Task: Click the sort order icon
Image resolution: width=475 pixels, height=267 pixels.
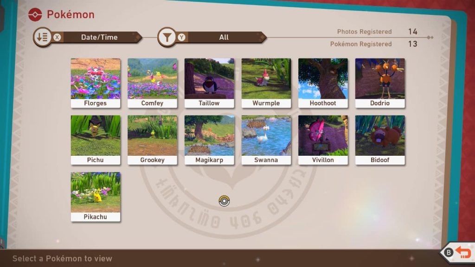Action: 42,37
